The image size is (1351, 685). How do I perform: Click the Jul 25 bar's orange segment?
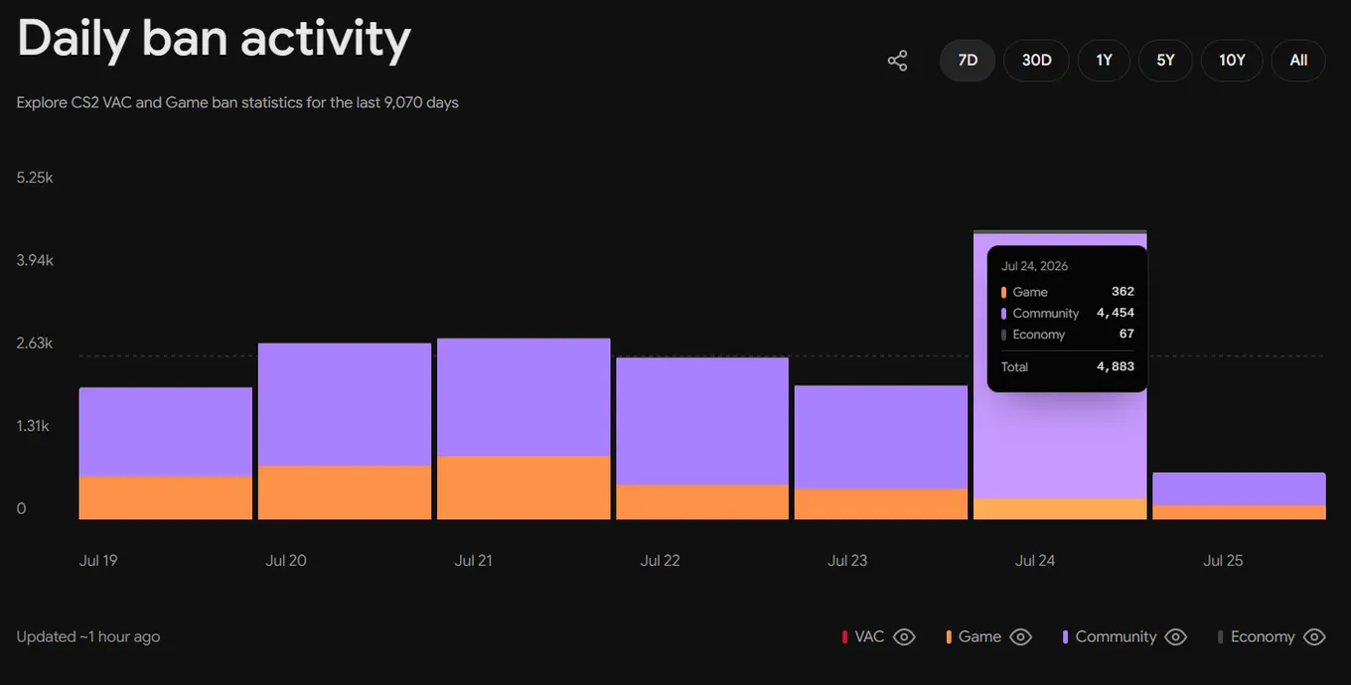(x=1239, y=512)
